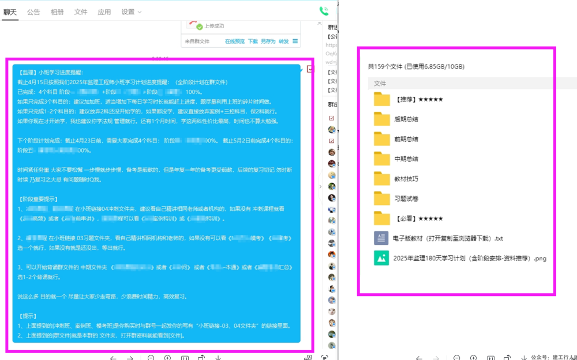Expand the 设置 dropdown arrow
The image size is (577, 360).
[140, 13]
